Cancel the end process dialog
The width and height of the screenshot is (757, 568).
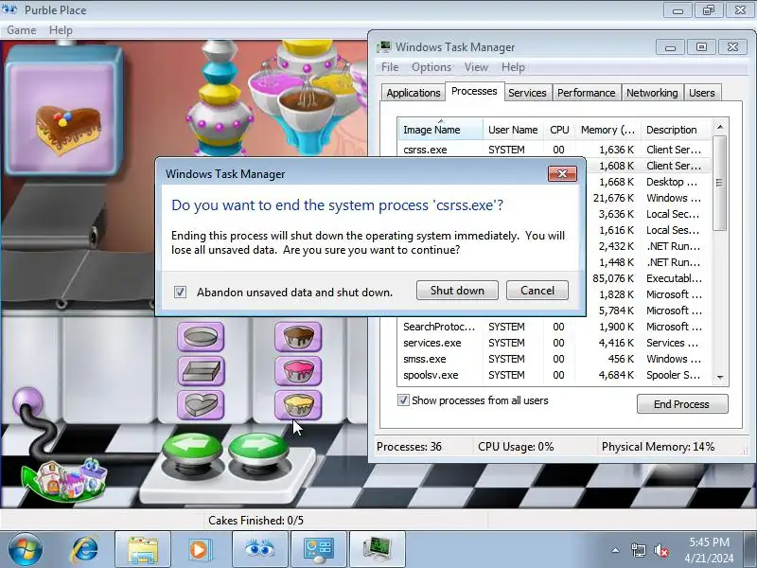coord(537,291)
